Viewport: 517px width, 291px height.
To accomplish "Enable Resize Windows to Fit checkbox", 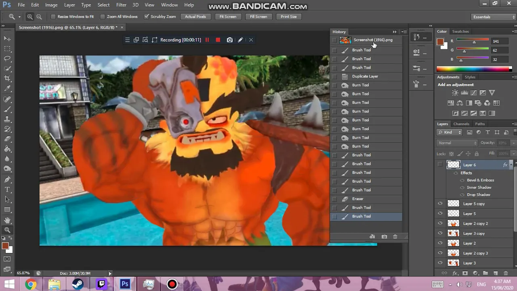I will tap(53, 17).
